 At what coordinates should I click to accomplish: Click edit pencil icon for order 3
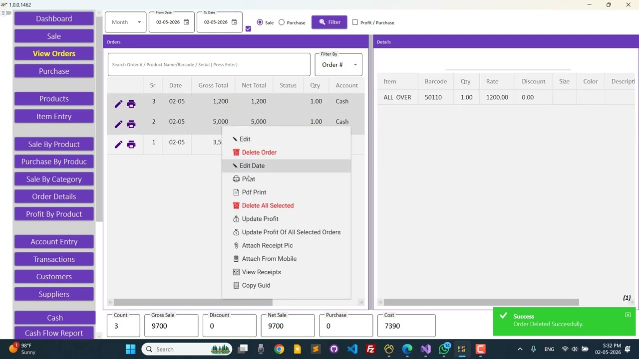point(118,104)
